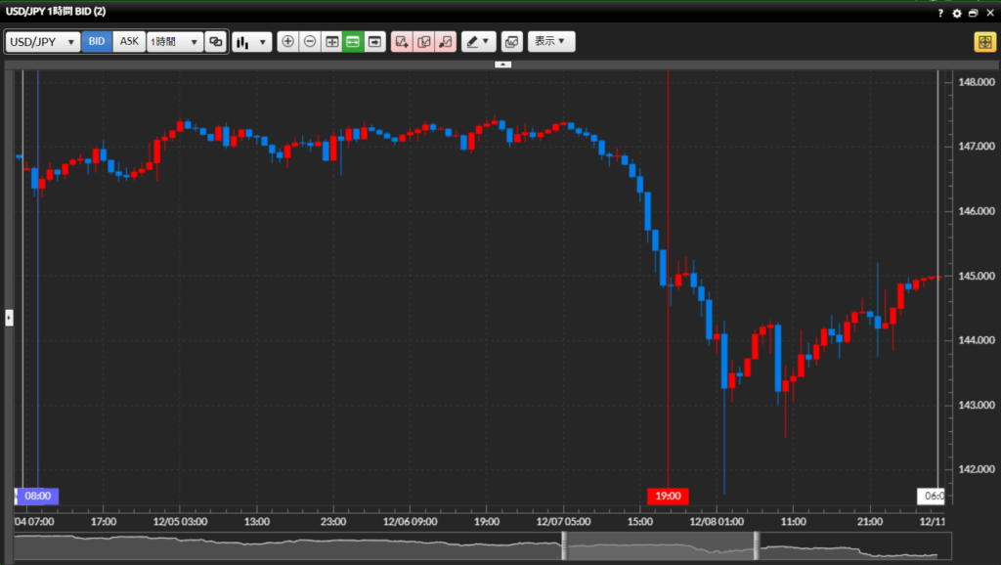This screenshot has height=565, width=1001.
Task: Switch price display to ASK
Action: pyautogui.click(x=129, y=42)
